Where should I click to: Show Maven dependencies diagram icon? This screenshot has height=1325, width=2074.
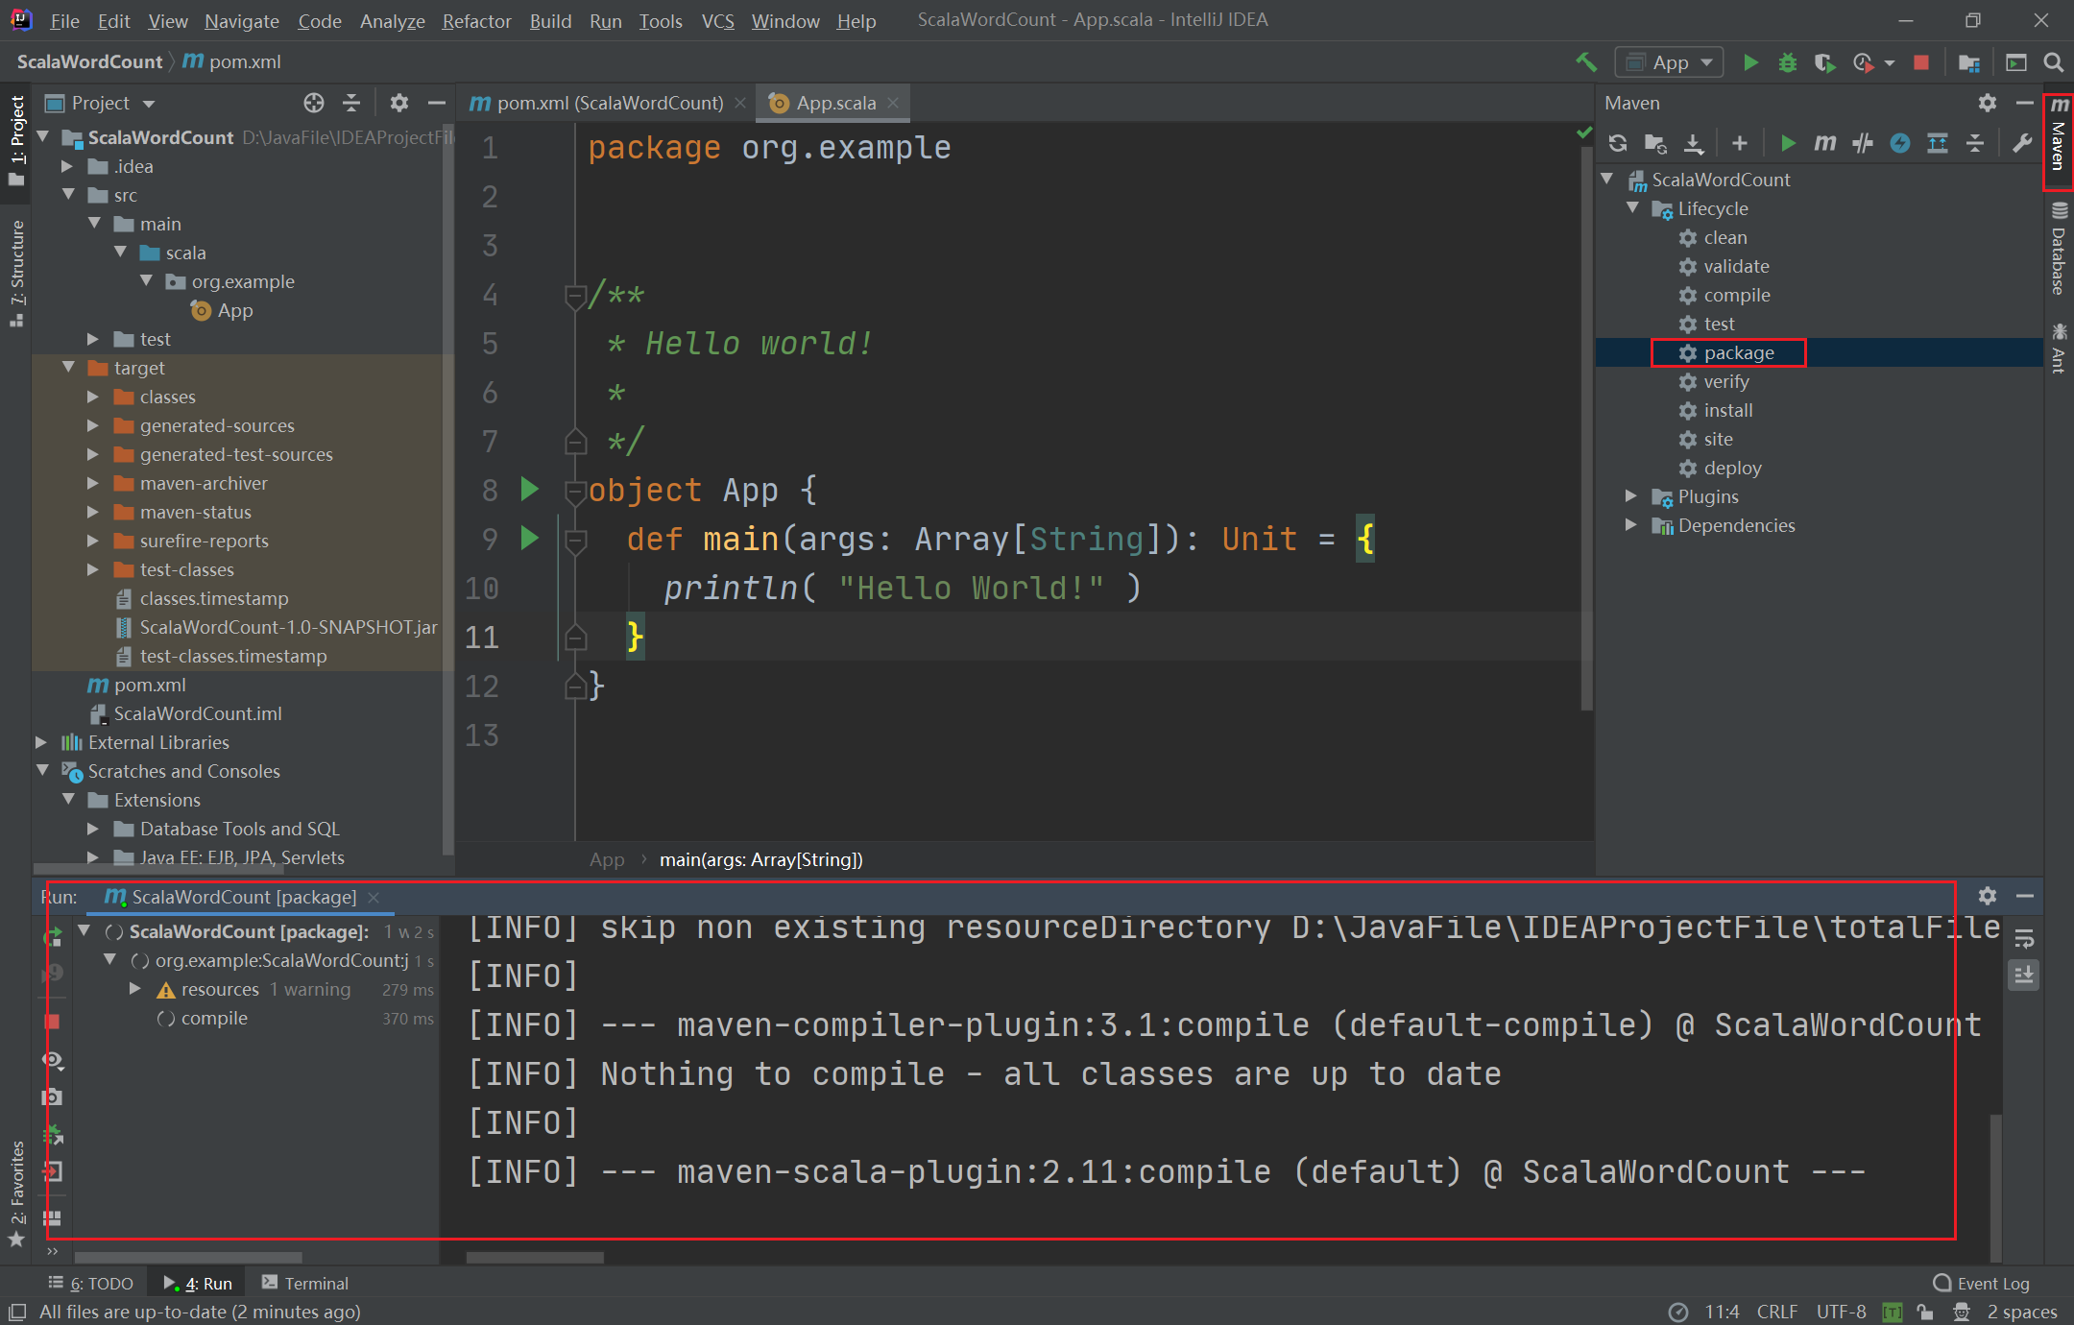(1938, 143)
